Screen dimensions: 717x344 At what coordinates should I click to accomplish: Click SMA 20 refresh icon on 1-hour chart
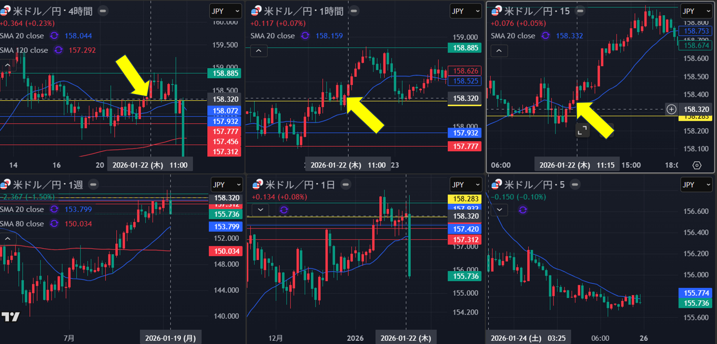coord(305,36)
